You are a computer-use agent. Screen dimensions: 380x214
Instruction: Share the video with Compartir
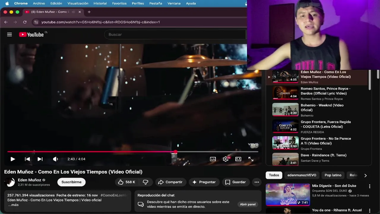[x=170, y=182]
